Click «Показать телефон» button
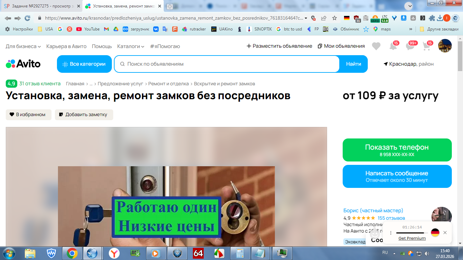Screen dimensions: 463x260 coord(397,150)
